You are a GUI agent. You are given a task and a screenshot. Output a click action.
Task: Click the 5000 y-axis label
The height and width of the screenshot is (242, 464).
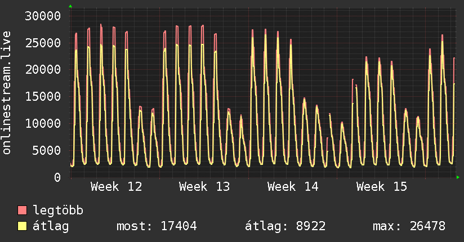coord(47,150)
